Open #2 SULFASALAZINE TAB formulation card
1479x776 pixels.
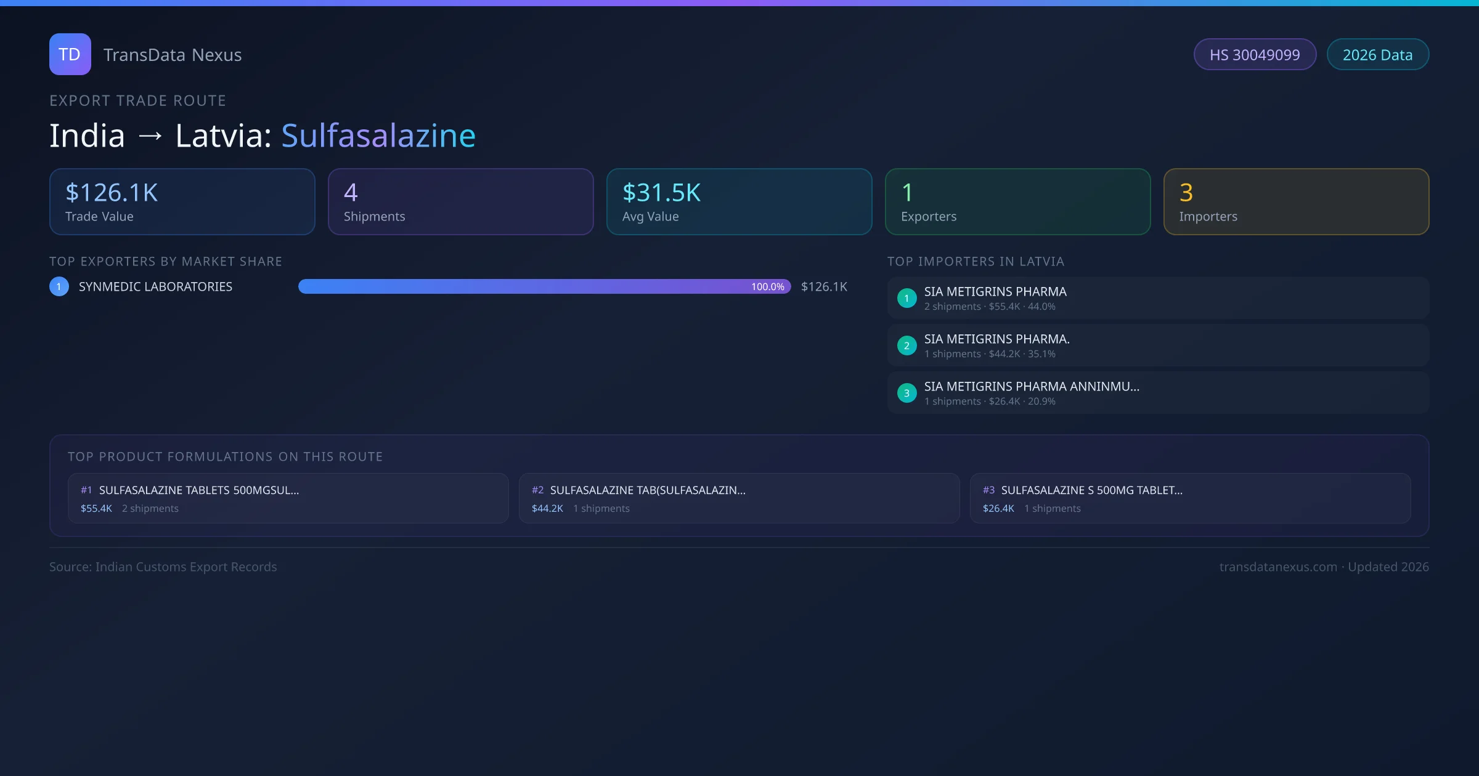(x=739, y=498)
